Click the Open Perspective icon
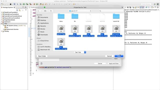 click(x=155, y=4)
